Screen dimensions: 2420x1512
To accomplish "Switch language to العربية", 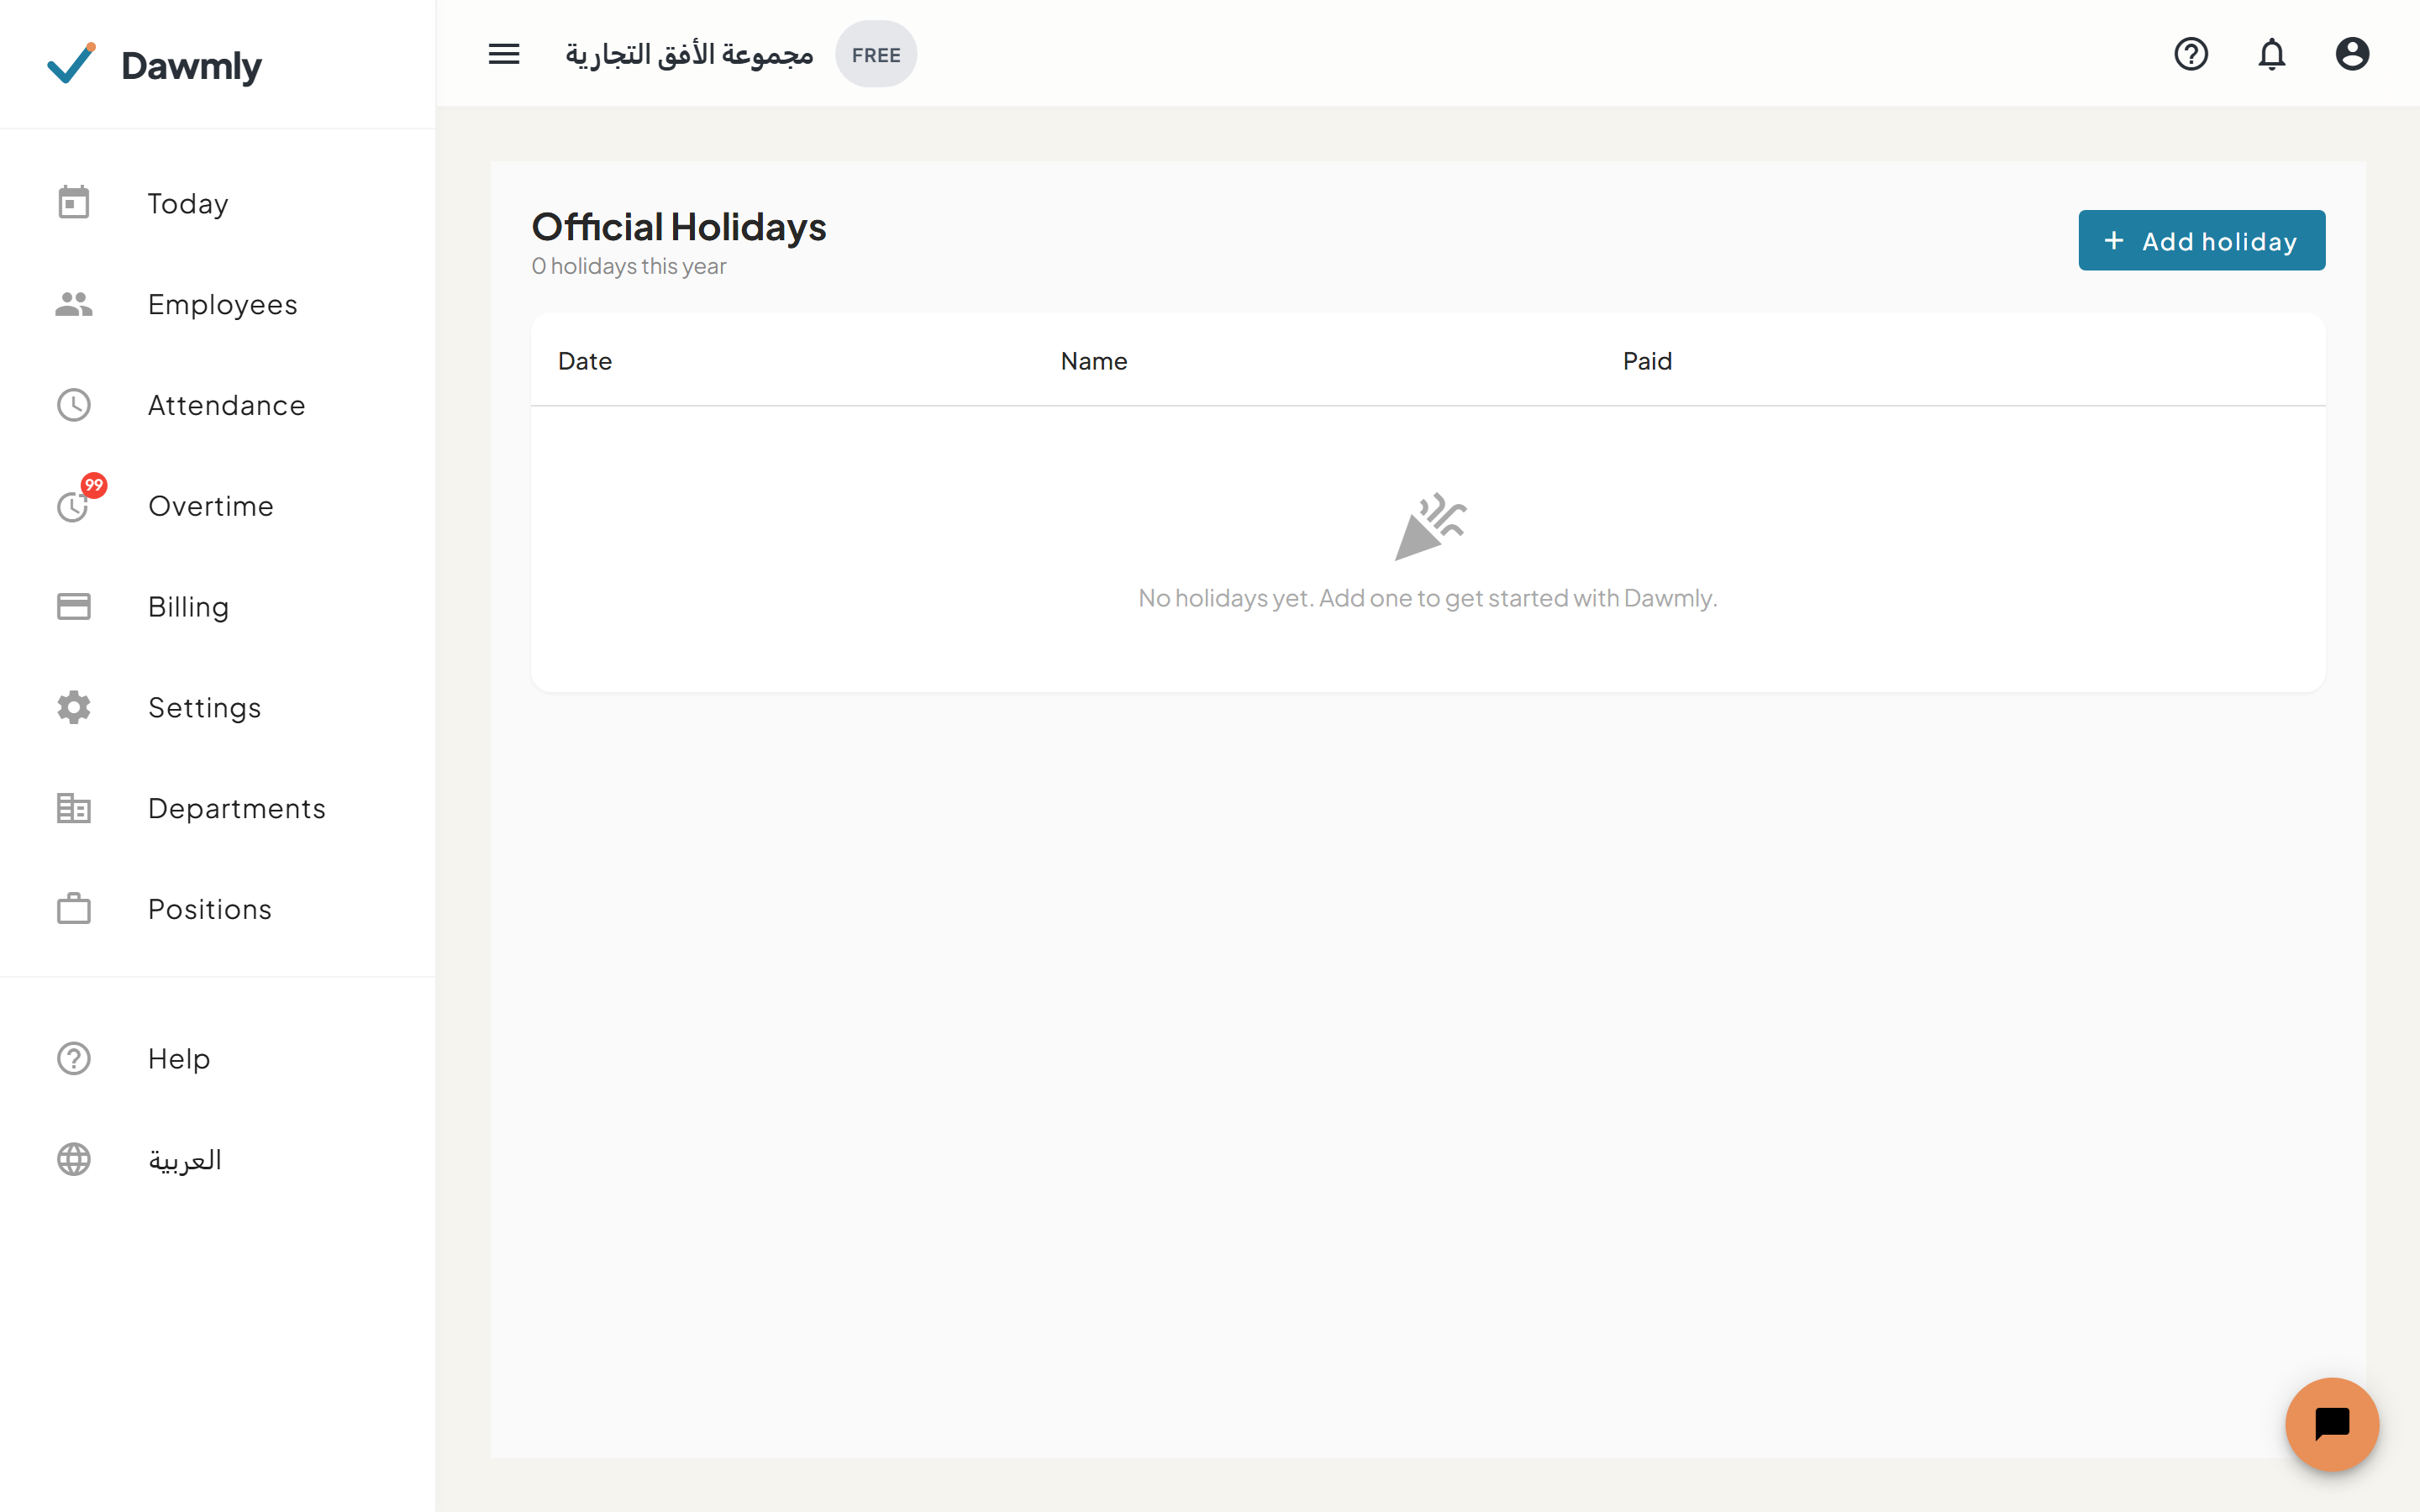I will pyautogui.click(x=217, y=1159).
